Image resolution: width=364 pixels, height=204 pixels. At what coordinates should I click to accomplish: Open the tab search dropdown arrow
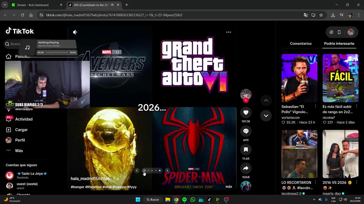5,5
